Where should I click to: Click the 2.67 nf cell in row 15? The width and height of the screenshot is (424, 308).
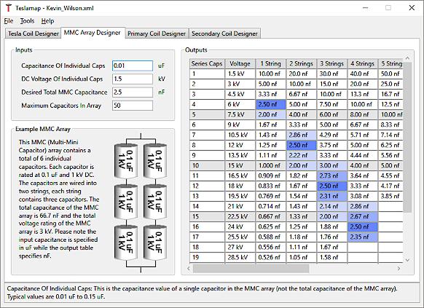[x=363, y=216]
